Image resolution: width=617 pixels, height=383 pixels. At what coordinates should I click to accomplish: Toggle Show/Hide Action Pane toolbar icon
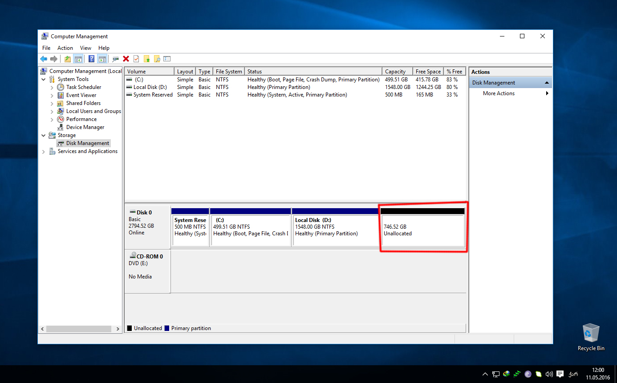click(x=102, y=59)
